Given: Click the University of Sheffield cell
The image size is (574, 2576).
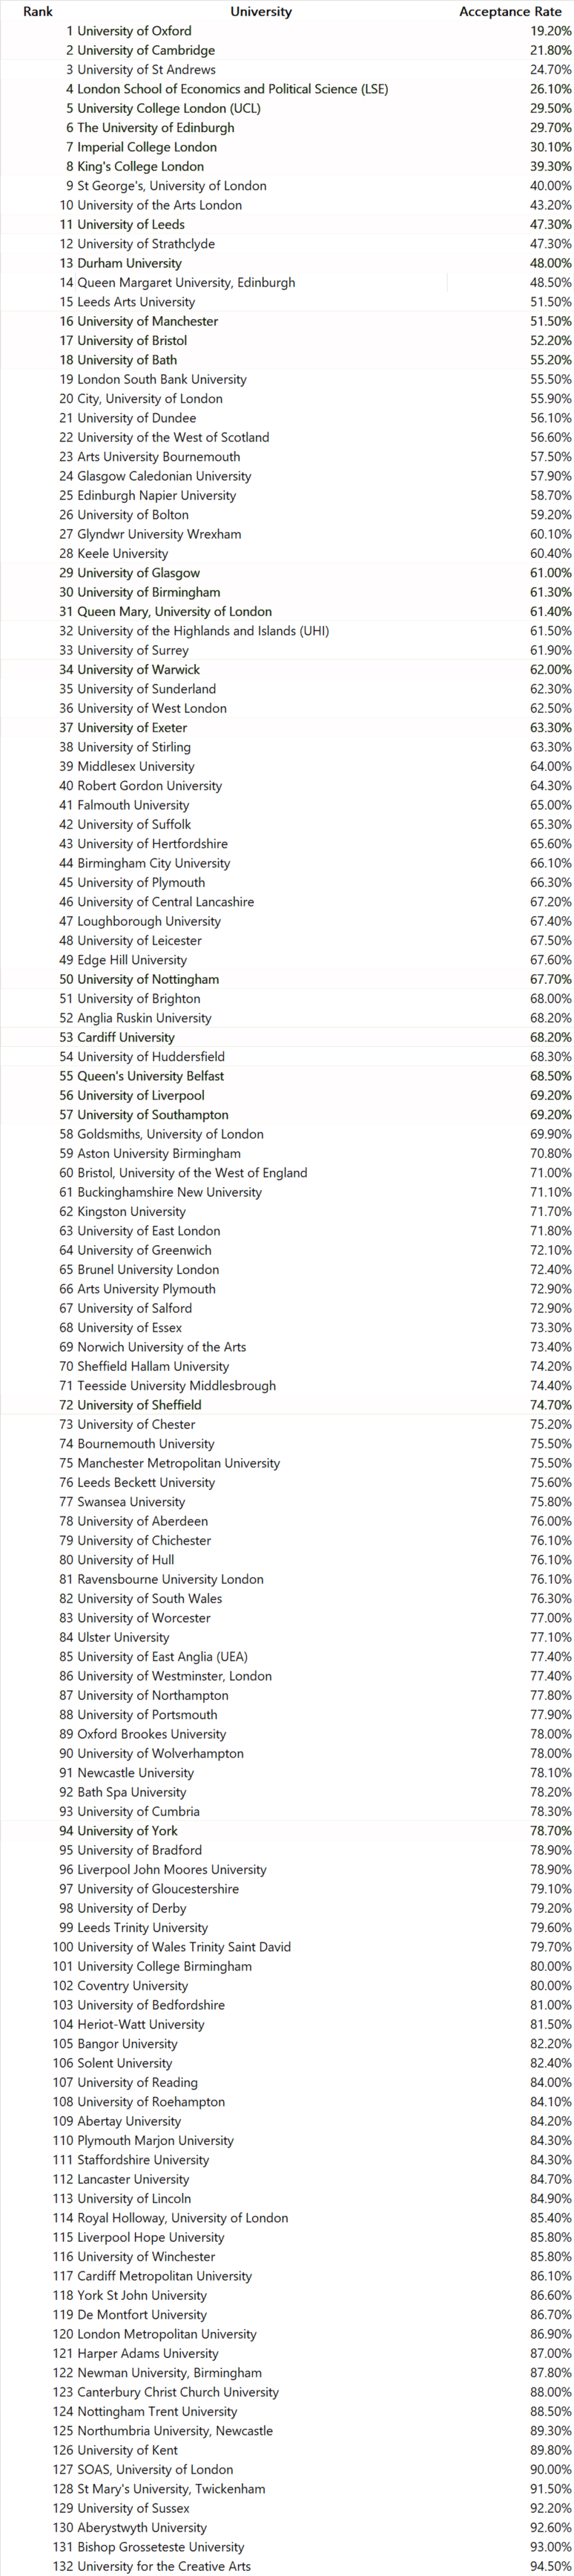Looking at the screenshot, I should coord(140,1405).
